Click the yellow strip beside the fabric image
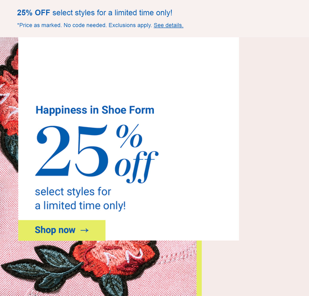Viewport: 309px width, 296px height. click(x=199, y=268)
